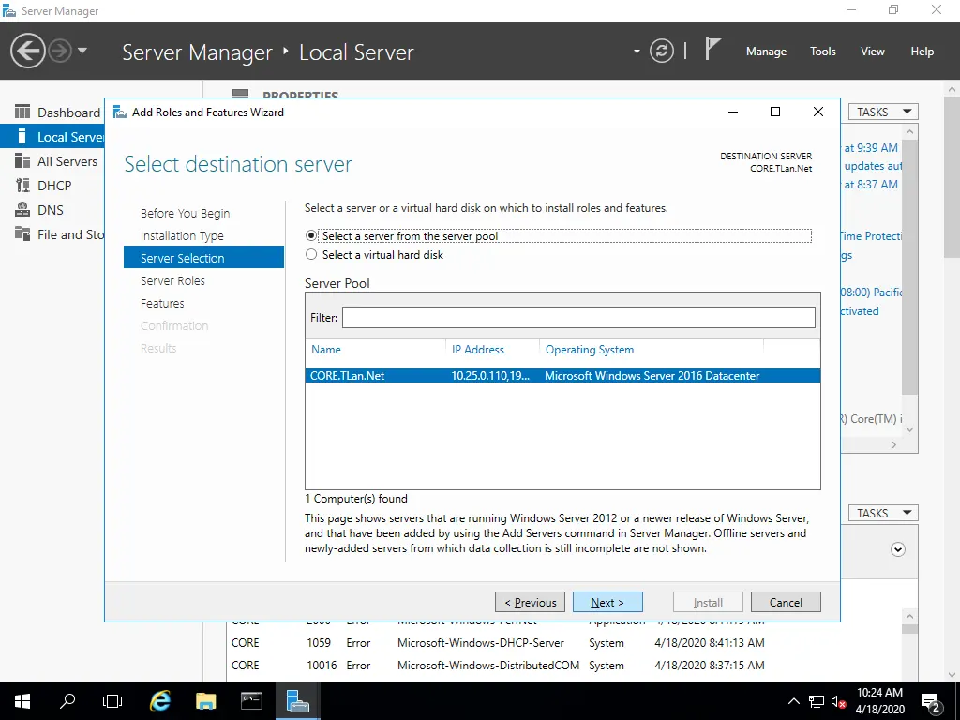The image size is (960, 720).
Task: Open the Manage menu
Action: (766, 52)
